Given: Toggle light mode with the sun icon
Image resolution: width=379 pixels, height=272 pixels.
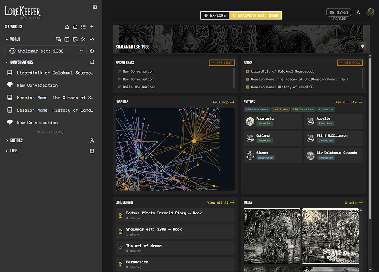Looking at the screenshot, I should 358,12.
